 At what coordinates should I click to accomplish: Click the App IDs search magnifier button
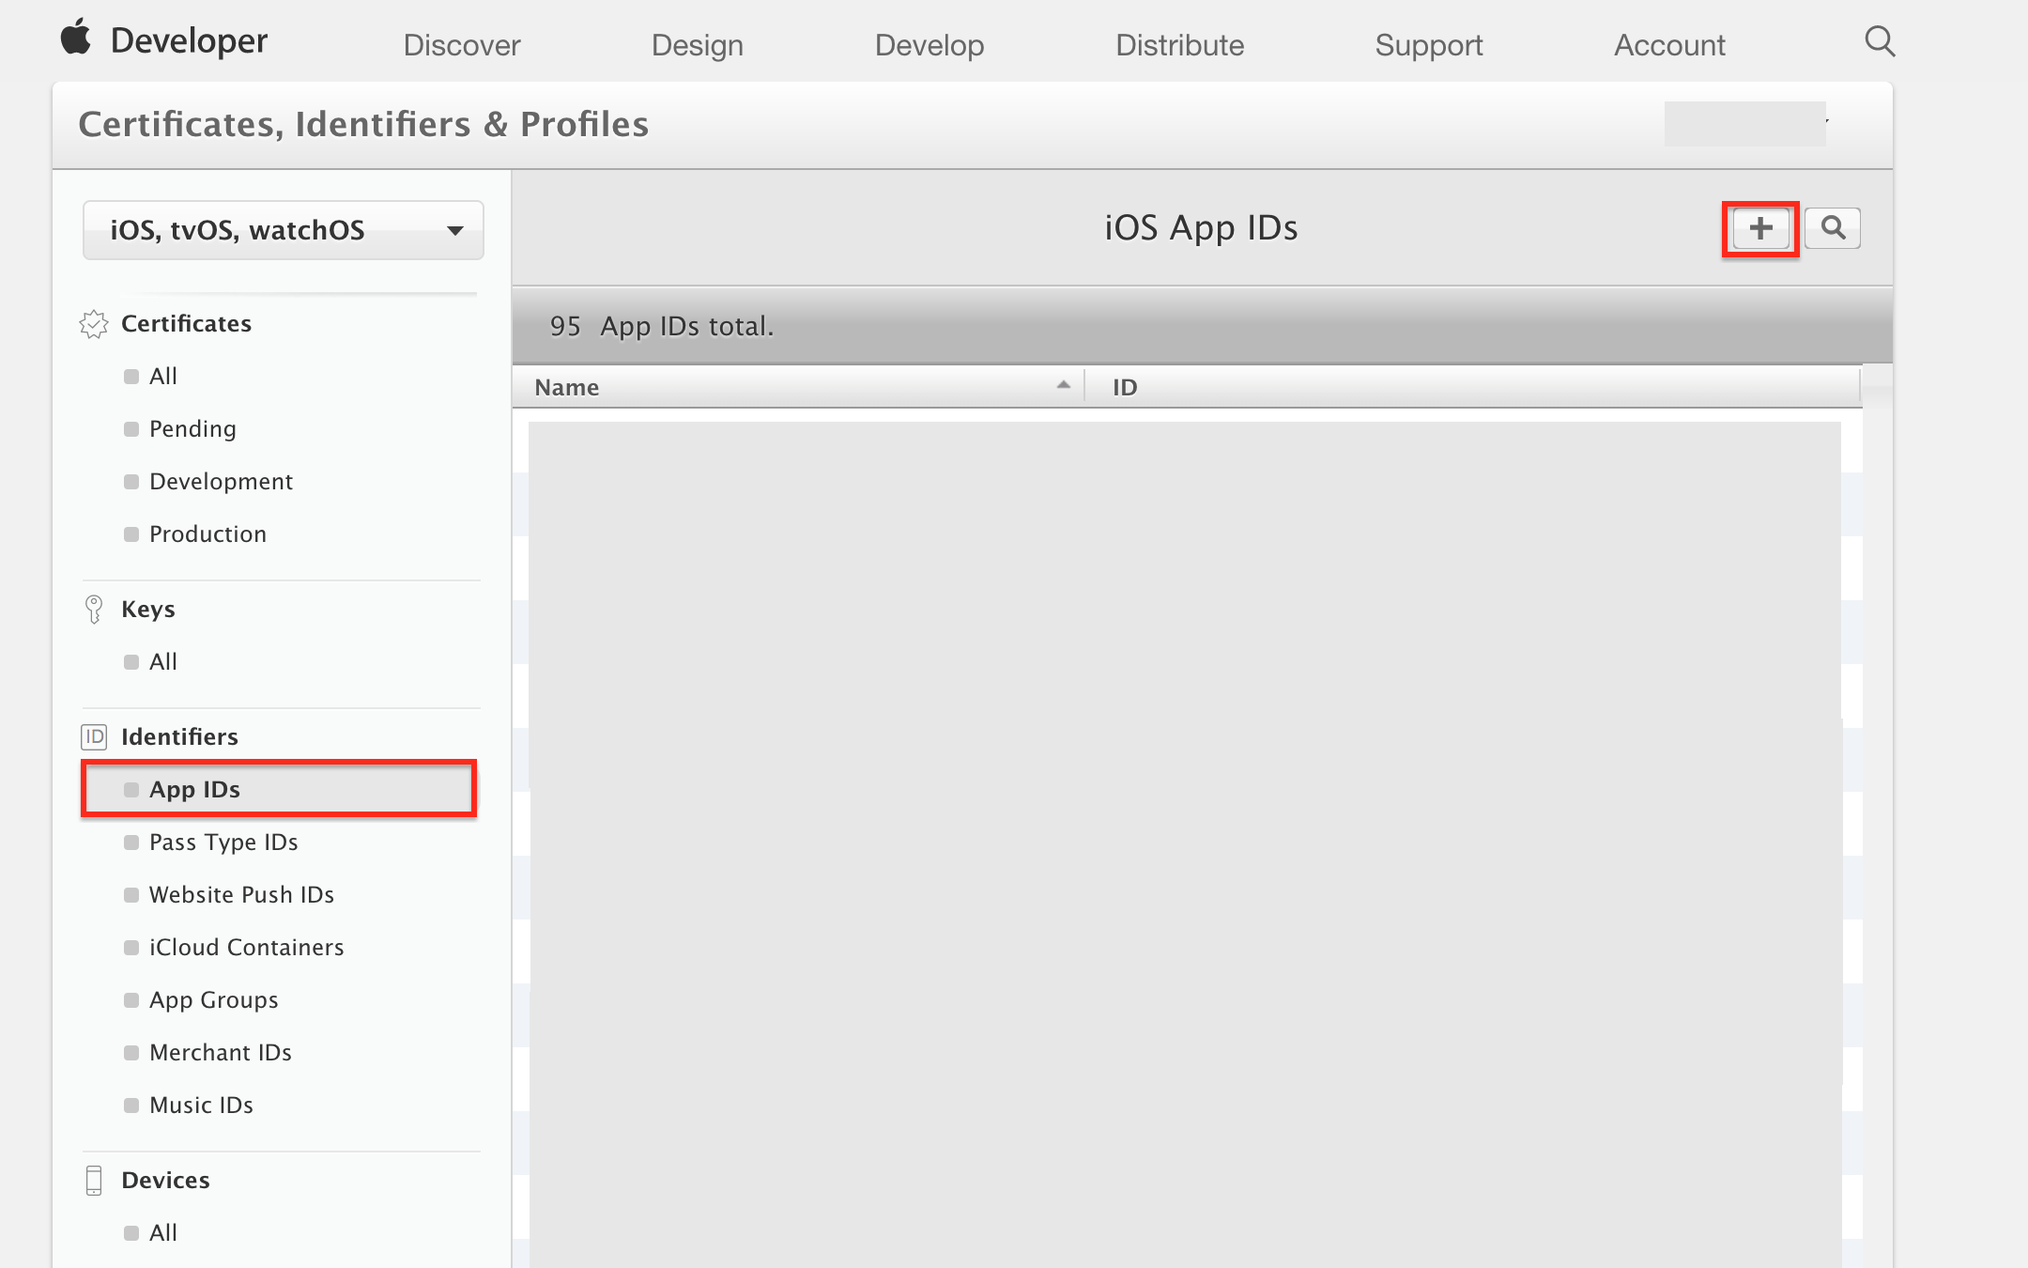1832,228
